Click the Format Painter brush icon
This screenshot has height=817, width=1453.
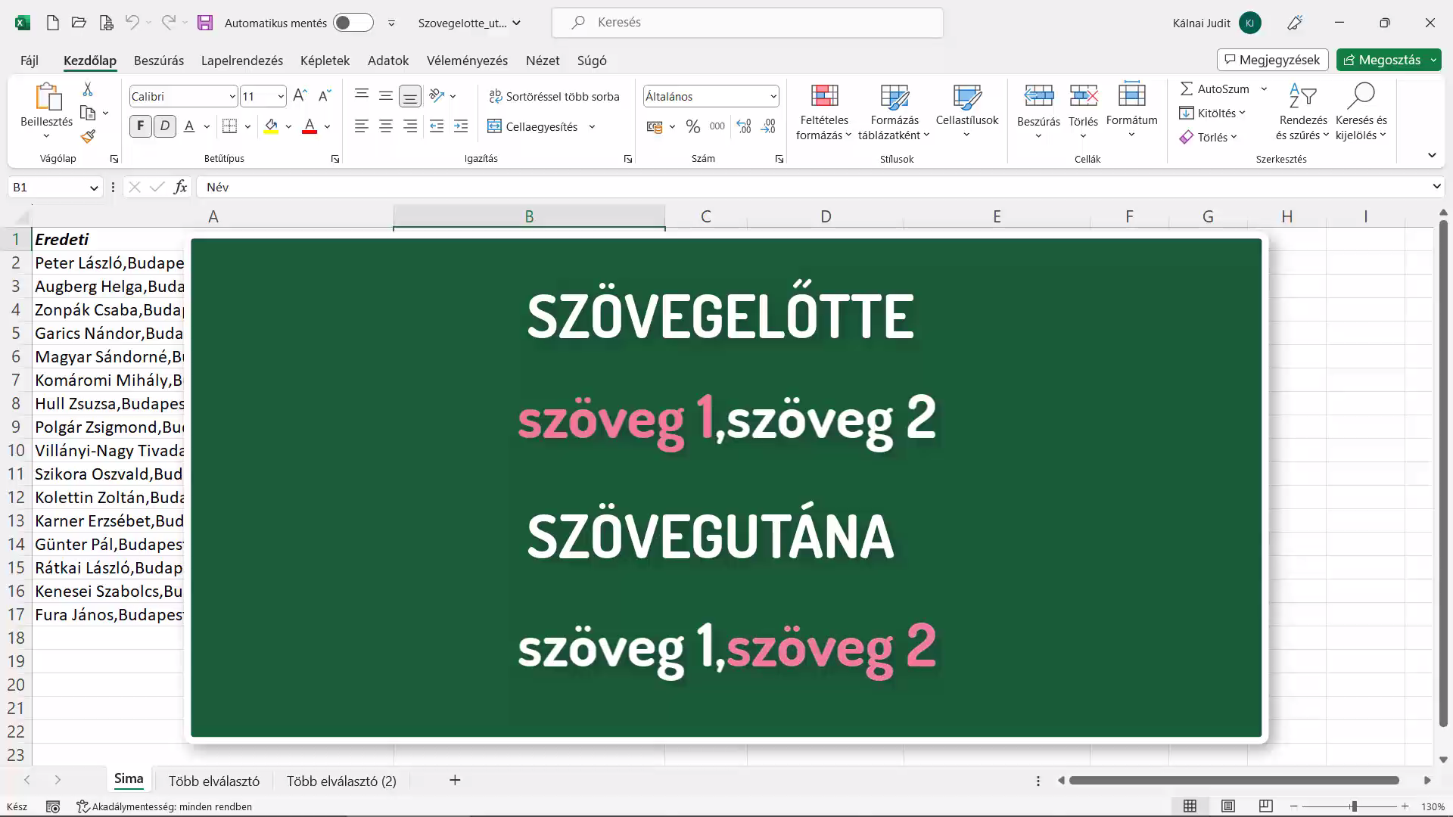(x=88, y=137)
